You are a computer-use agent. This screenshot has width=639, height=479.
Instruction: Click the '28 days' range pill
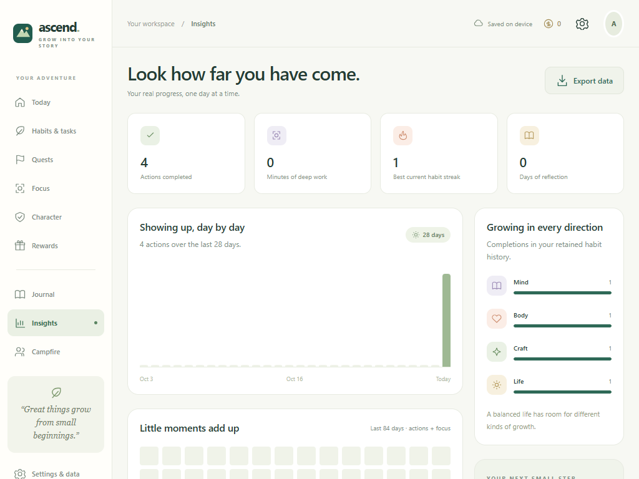click(x=428, y=235)
